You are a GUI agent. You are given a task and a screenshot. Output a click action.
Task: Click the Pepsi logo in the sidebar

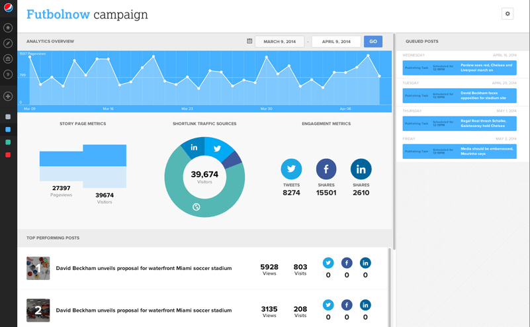pyautogui.click(x=8, y=9)
